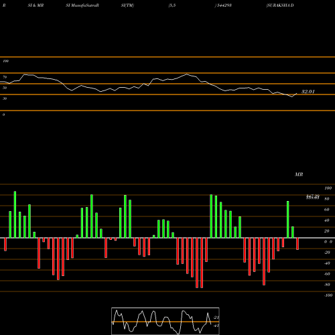Click the RSI value label 32.01
Image resolution: width=335 pixels, height=335 pixels.
(x=308, y=92)
